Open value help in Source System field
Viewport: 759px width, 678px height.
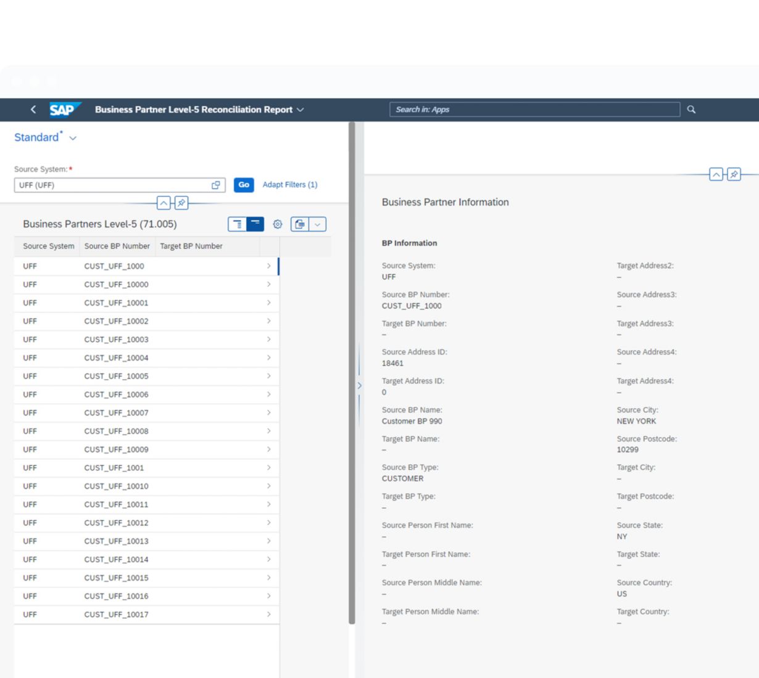click(216, 185)
